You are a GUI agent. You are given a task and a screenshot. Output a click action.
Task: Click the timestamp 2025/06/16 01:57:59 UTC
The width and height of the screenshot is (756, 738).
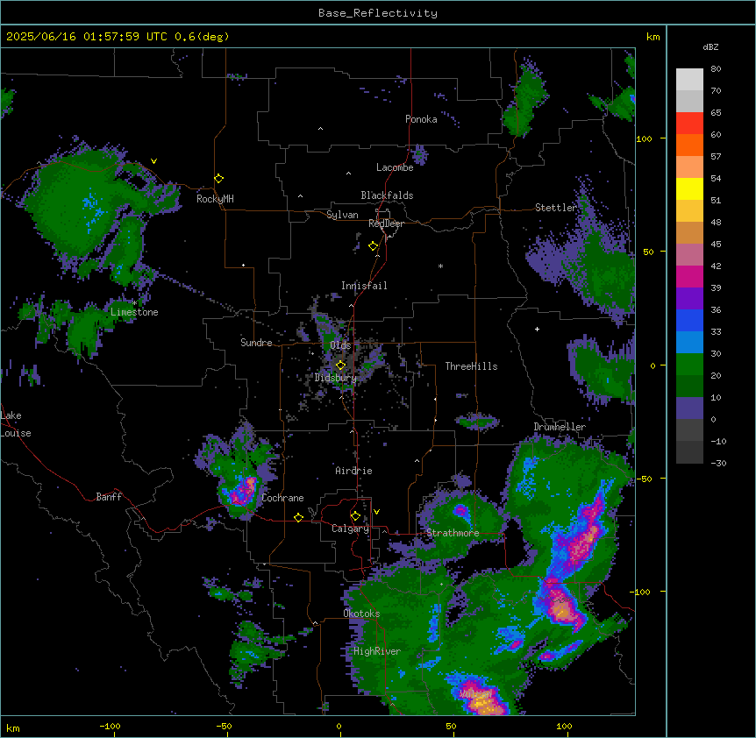click(x=87, y=37)
